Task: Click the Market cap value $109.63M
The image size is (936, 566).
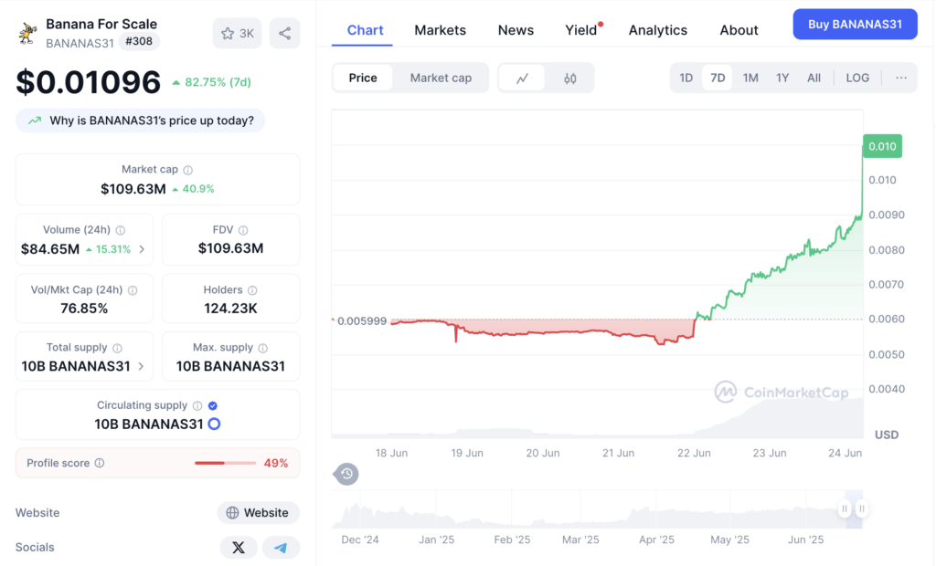Action: [x=133, y=189]
